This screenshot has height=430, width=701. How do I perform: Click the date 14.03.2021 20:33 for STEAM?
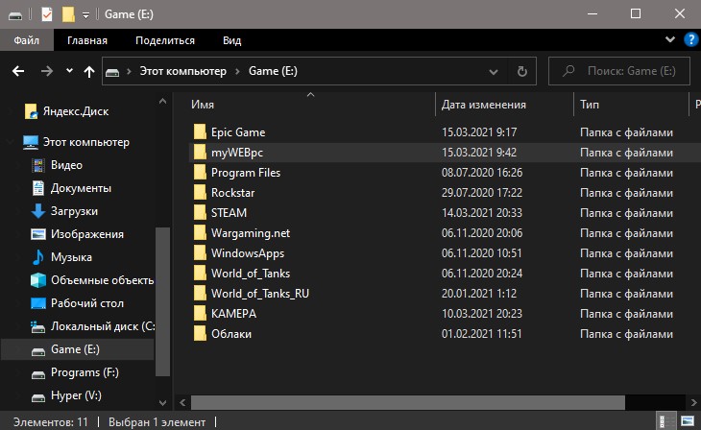pyautogui.click(x=482, y=213)
